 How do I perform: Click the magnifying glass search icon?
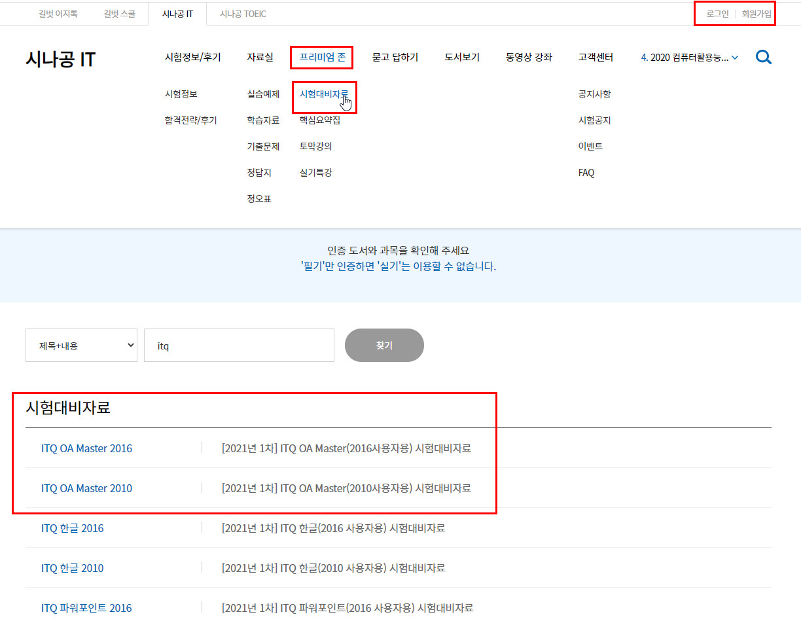(763, 58)
